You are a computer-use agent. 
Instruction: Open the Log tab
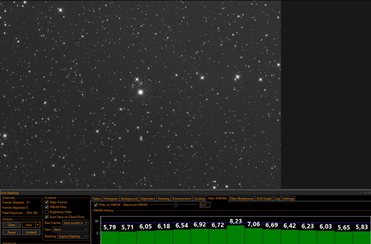coord(277,199)
